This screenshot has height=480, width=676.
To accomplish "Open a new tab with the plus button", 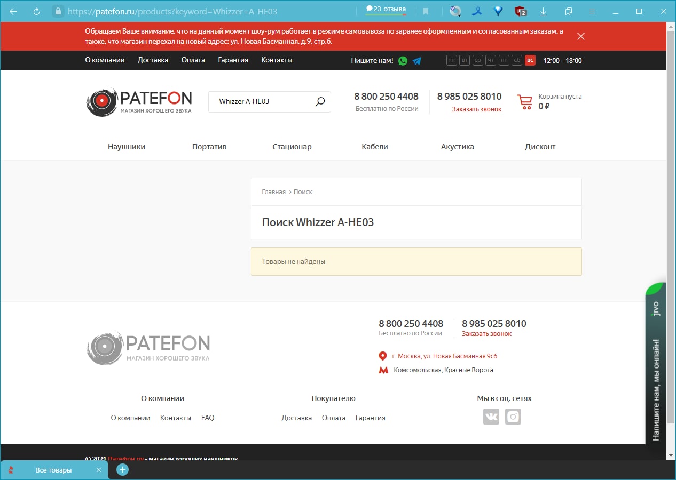I will (x=122, y=470).
